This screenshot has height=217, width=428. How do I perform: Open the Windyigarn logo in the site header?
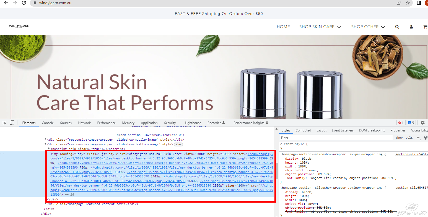click(19, 26)
